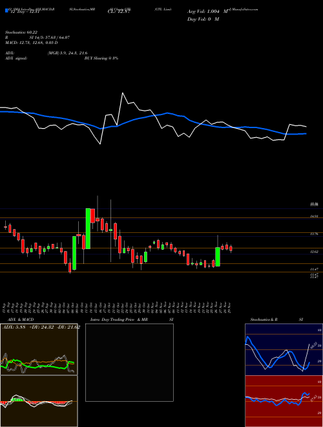Viewport: 323px width, 427px height.
Task: Click the 'Stochastics & R SI' panel title
Action: coord(276,320)
